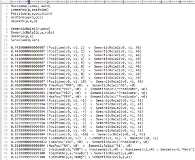Image resolution: width=195 pixels, height=160 pixels.
Task: Click the highlighted column marker on the ruler
Action: [x=29, y=2]
